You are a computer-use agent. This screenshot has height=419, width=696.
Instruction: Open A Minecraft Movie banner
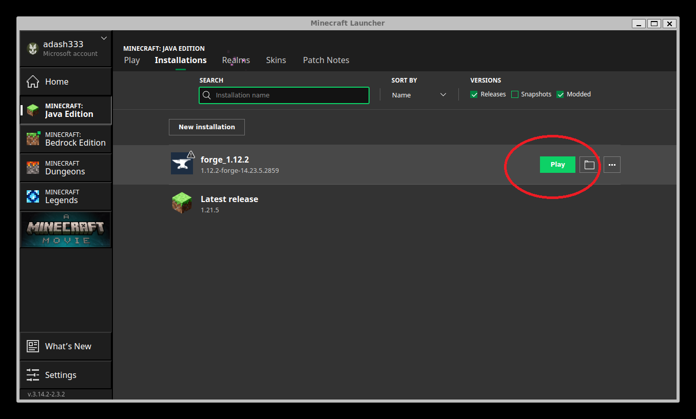[66, 229]
